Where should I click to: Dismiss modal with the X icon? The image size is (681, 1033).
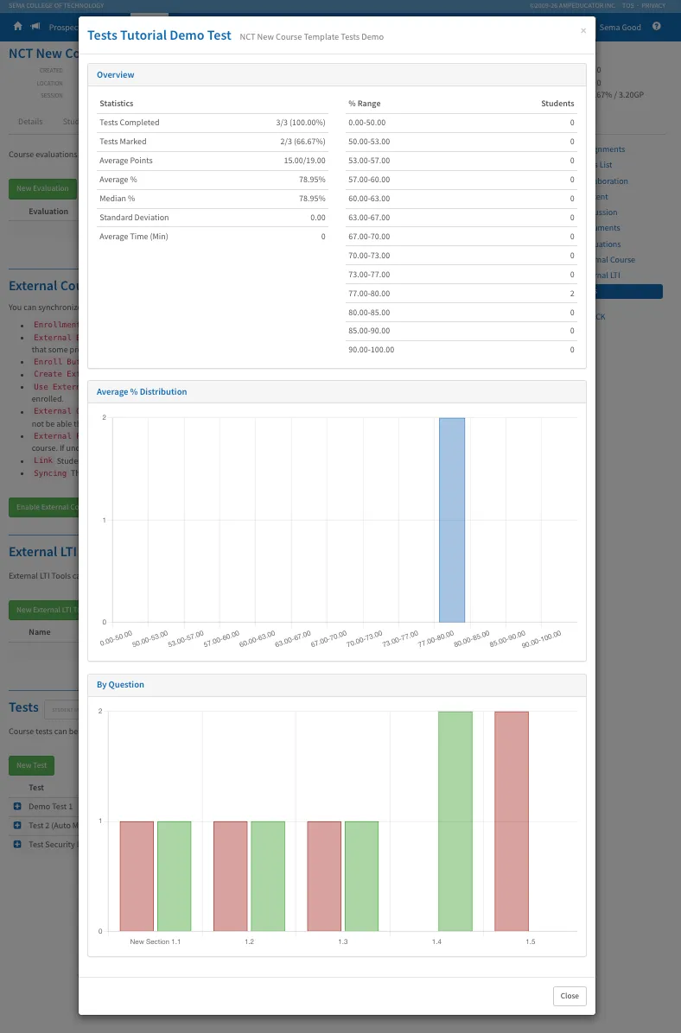583,31
